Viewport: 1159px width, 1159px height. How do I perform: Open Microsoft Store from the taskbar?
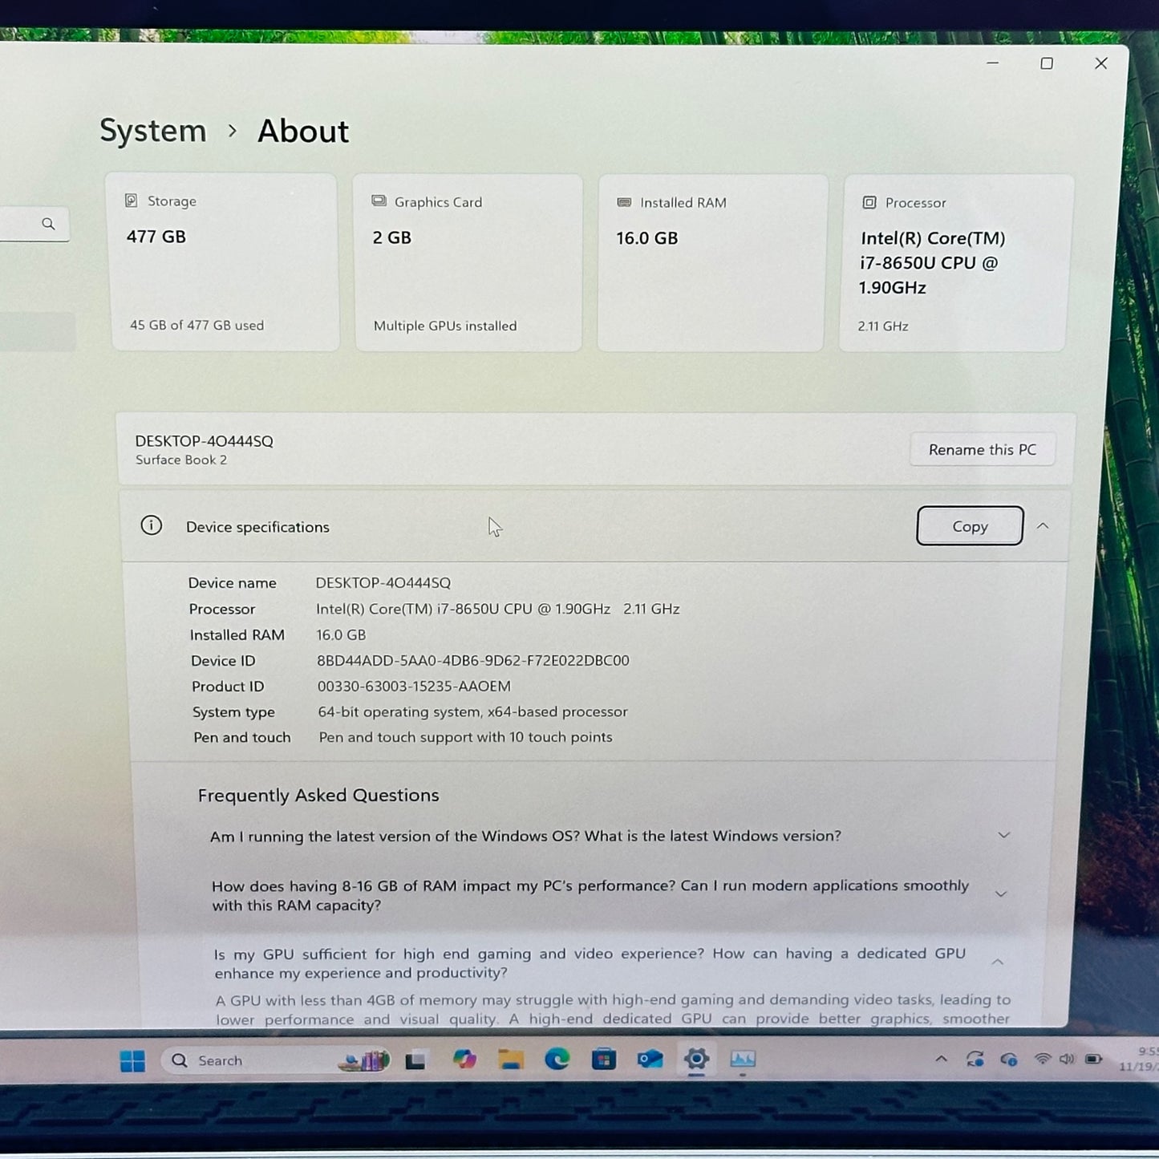603,1060
